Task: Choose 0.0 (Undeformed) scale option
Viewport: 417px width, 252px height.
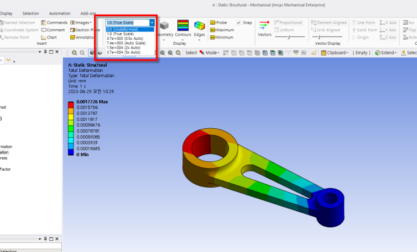Action: (130, 30)
